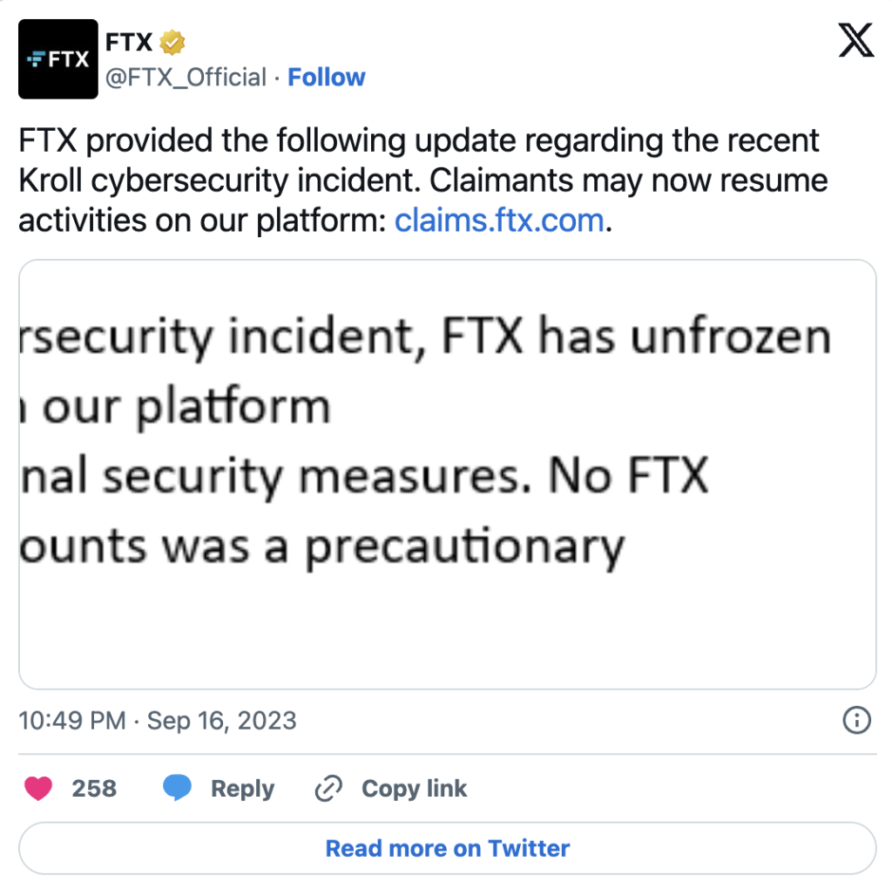The width and height of the screenshot is (892, 889).
Task: Click the chain link copy icon
Action: [x=328, y=789]
